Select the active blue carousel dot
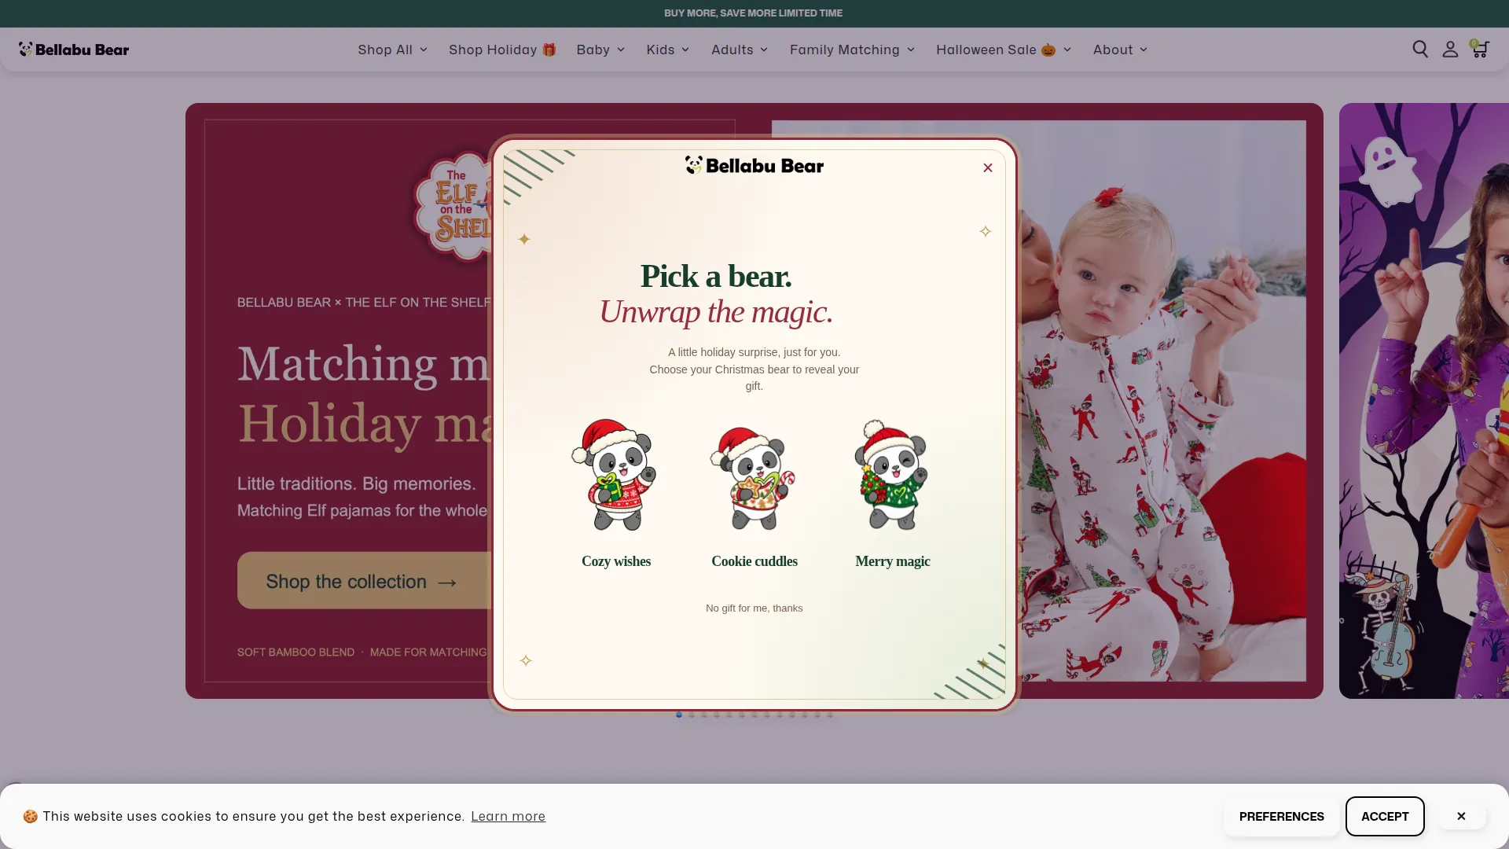The height and width of the screenshot is (849, 1509). pos(679,715)
